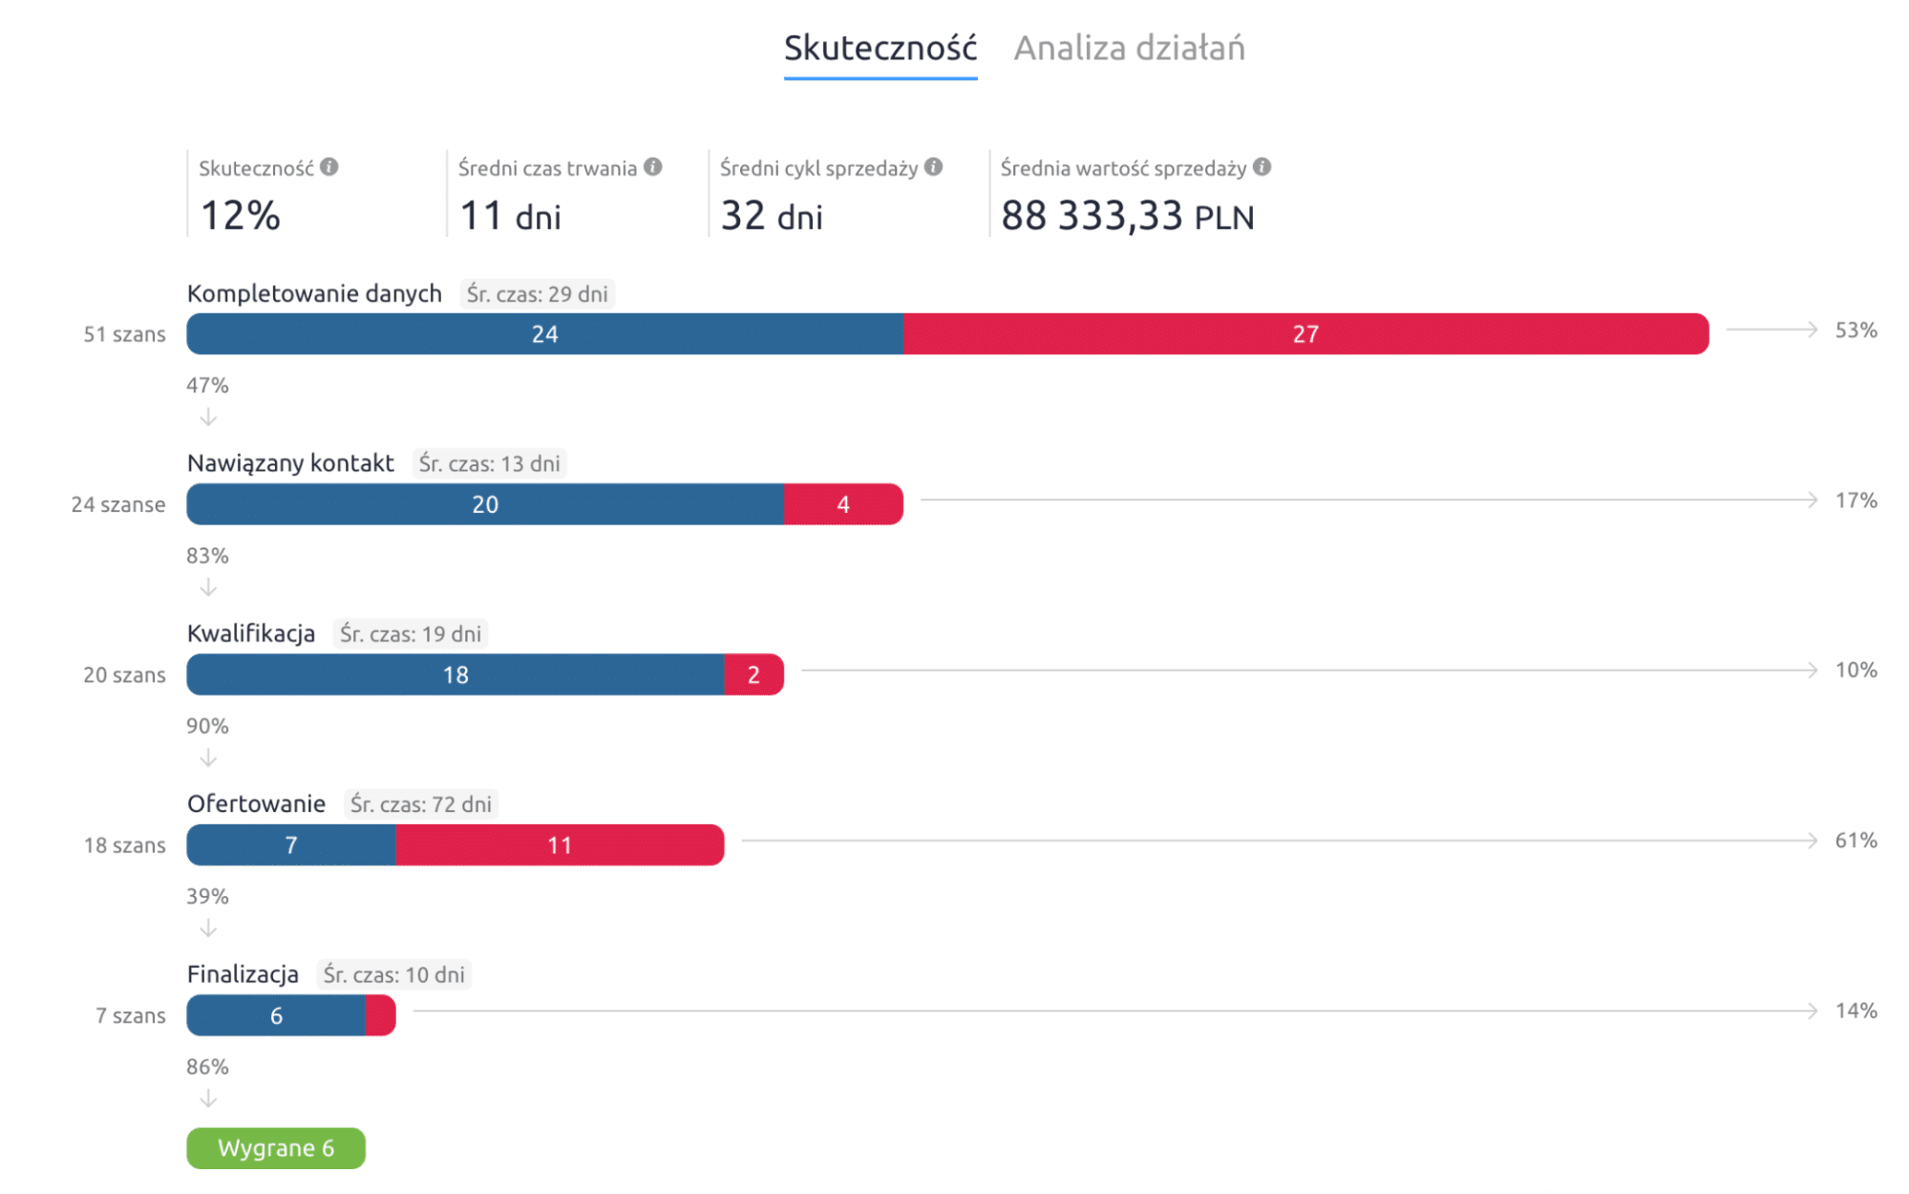The width and height of the screenshot is (1909, 1194).
Task: Open the Kompletowanie danych stage label
Action: pos(314,292)
